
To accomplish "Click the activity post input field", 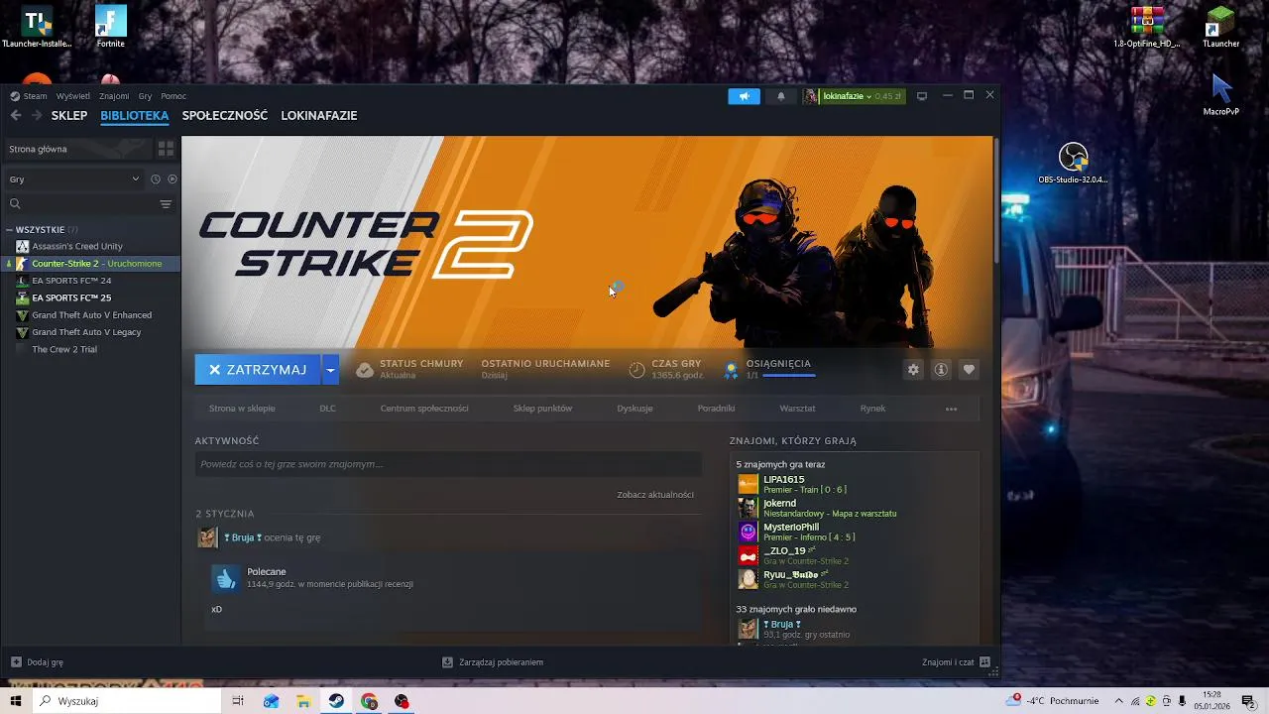I will pyautogui.click(x=448, y=464).
